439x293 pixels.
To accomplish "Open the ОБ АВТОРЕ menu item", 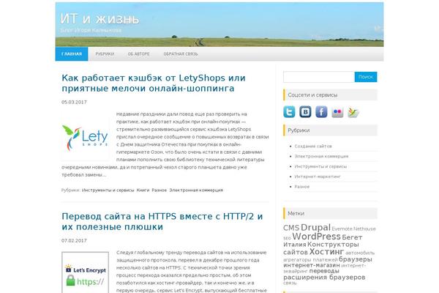I will [138, 53].
